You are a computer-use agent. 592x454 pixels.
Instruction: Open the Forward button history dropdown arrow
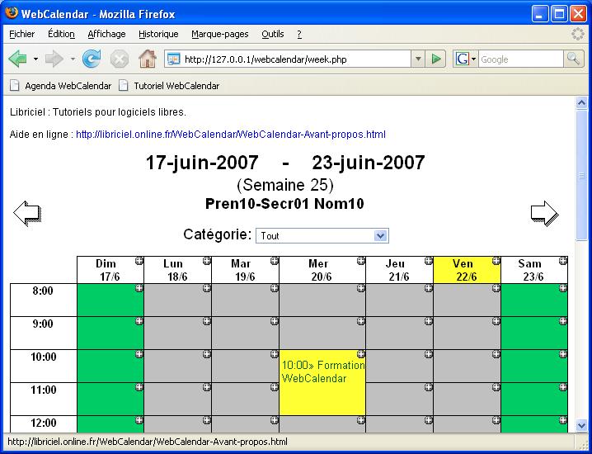tap(73, 59)
